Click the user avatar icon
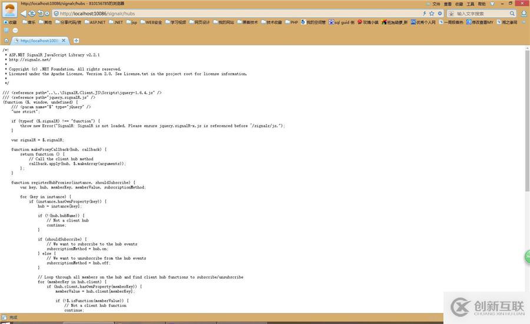Screen dimensions: 530x324 pyautogui.click(x=10, y=9)
